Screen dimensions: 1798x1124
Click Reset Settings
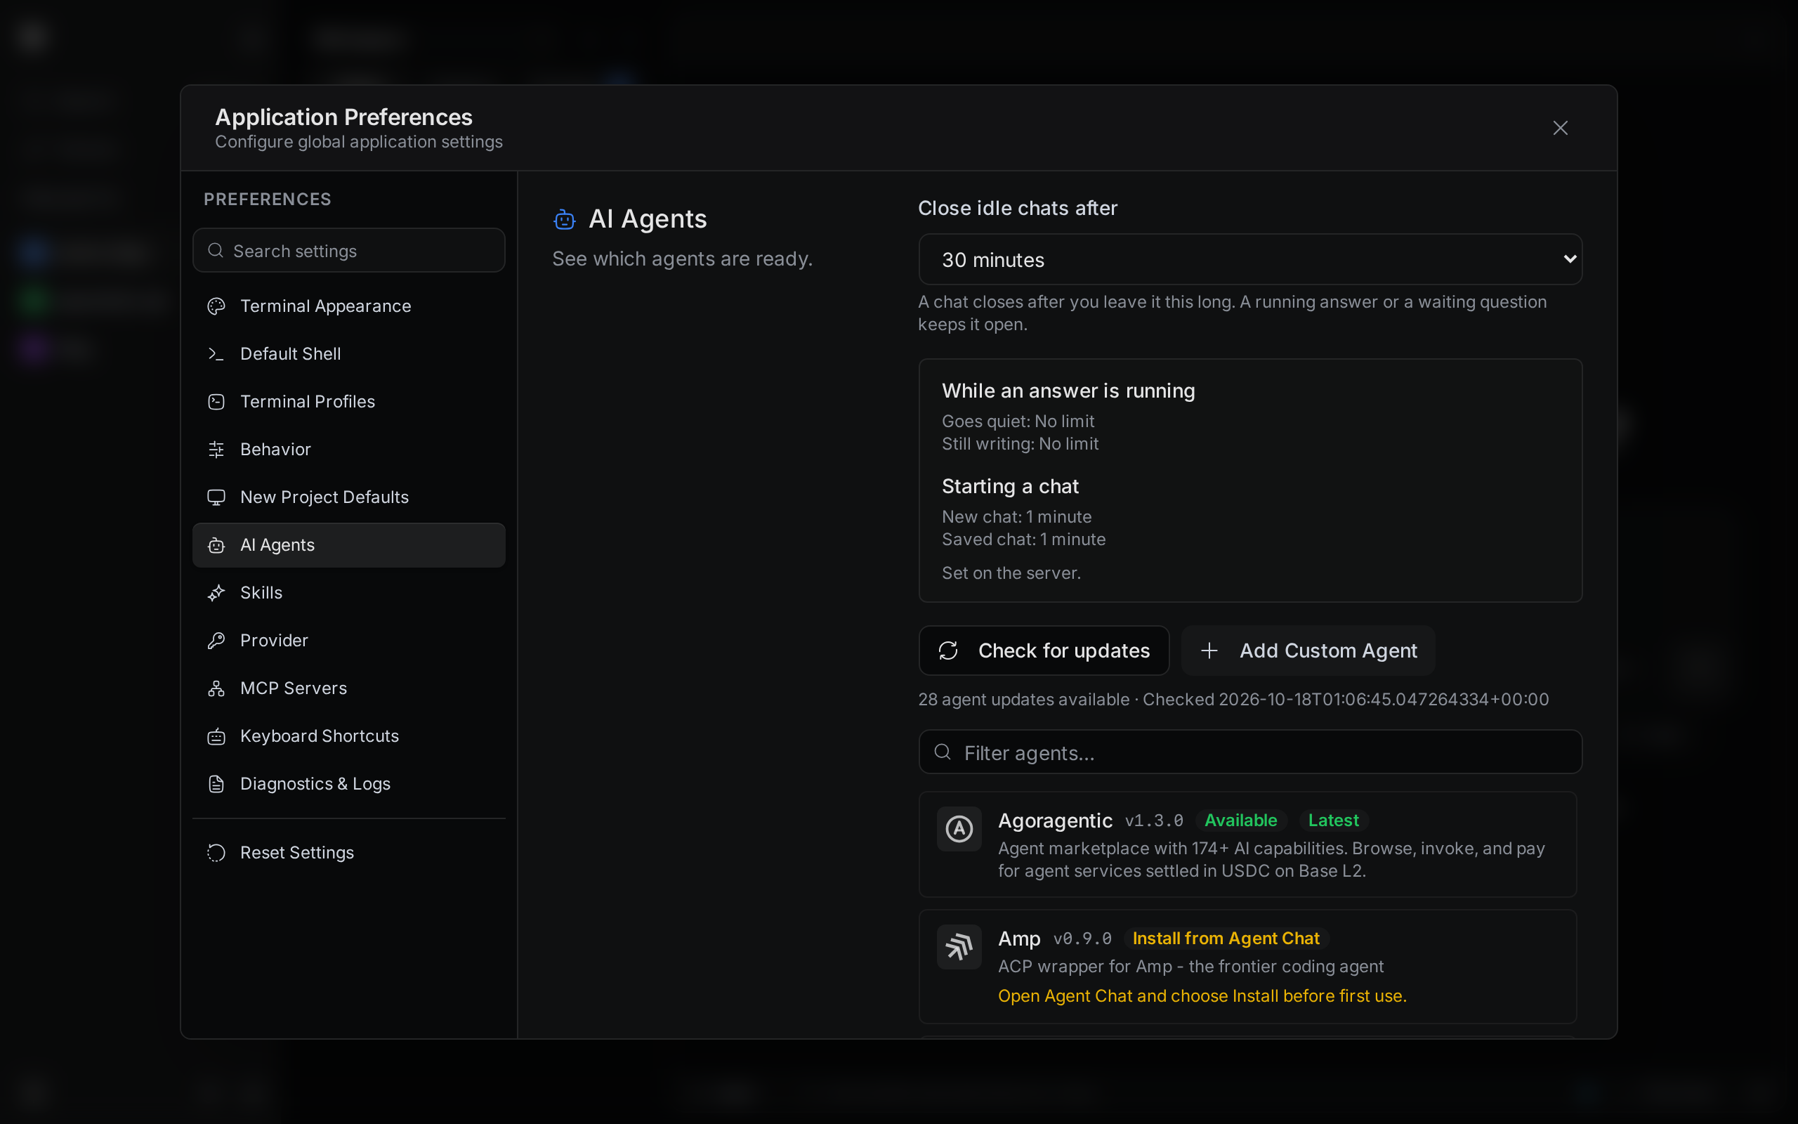click(348, 853)
